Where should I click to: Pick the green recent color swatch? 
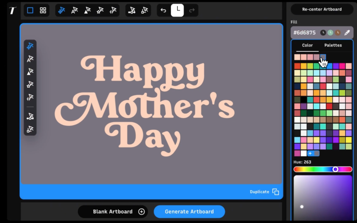pos(330,33)
